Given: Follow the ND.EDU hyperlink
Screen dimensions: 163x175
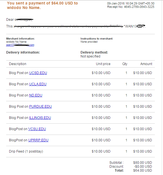Looking at the screenshot, I should [x=36, y=95].
